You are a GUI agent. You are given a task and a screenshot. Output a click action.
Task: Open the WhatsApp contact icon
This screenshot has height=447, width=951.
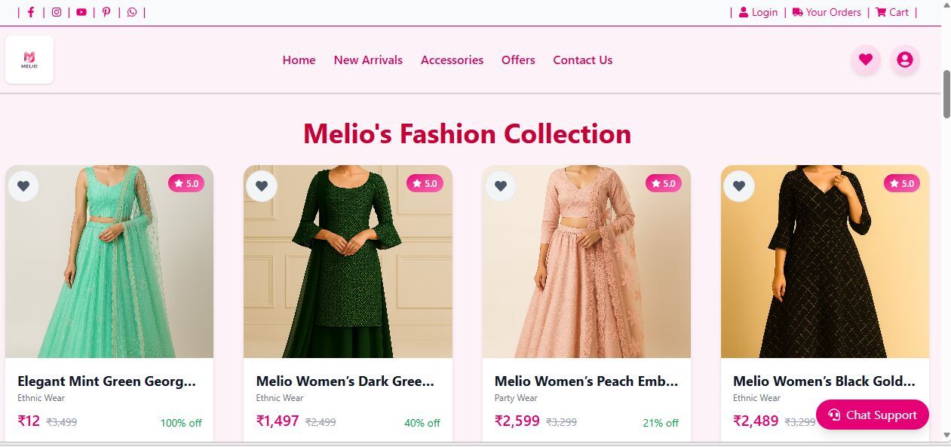coord(132,12)
